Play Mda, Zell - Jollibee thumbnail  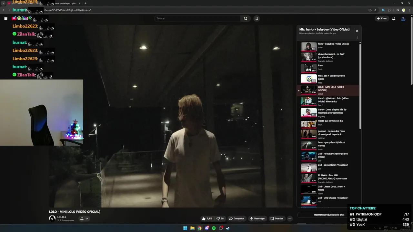(x=309, y=79)
